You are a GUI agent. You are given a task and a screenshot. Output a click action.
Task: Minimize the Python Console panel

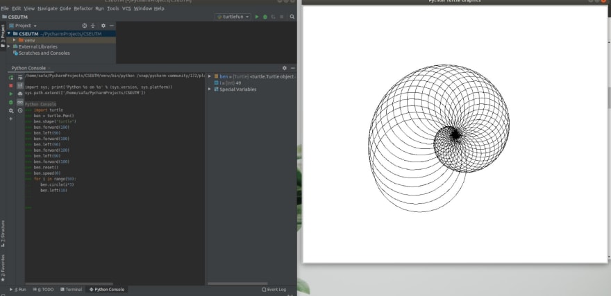click(x=292, y=68)
